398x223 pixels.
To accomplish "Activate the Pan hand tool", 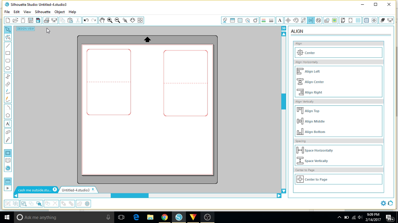I will (102, 20).
